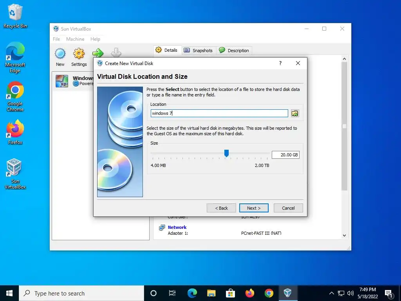Open Task View on the taskbar
This screenshot has width=401, height=301.
[x=172, y=293]
